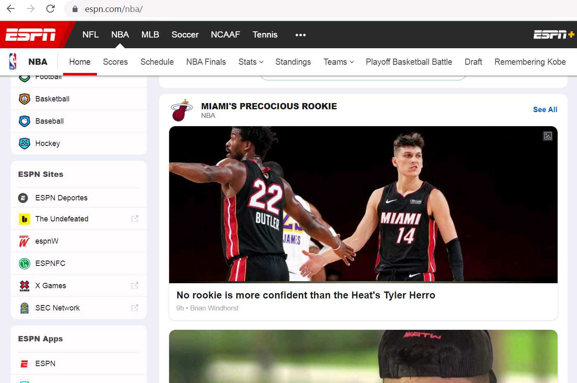
Task: Click The Undefeated yellow icon
Action: tap(24, 219)
